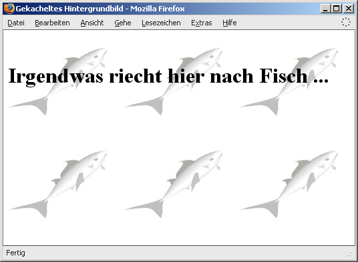Click the loading throbber icon
Screen dimensions: 358x262
click(x=346, y=22)
